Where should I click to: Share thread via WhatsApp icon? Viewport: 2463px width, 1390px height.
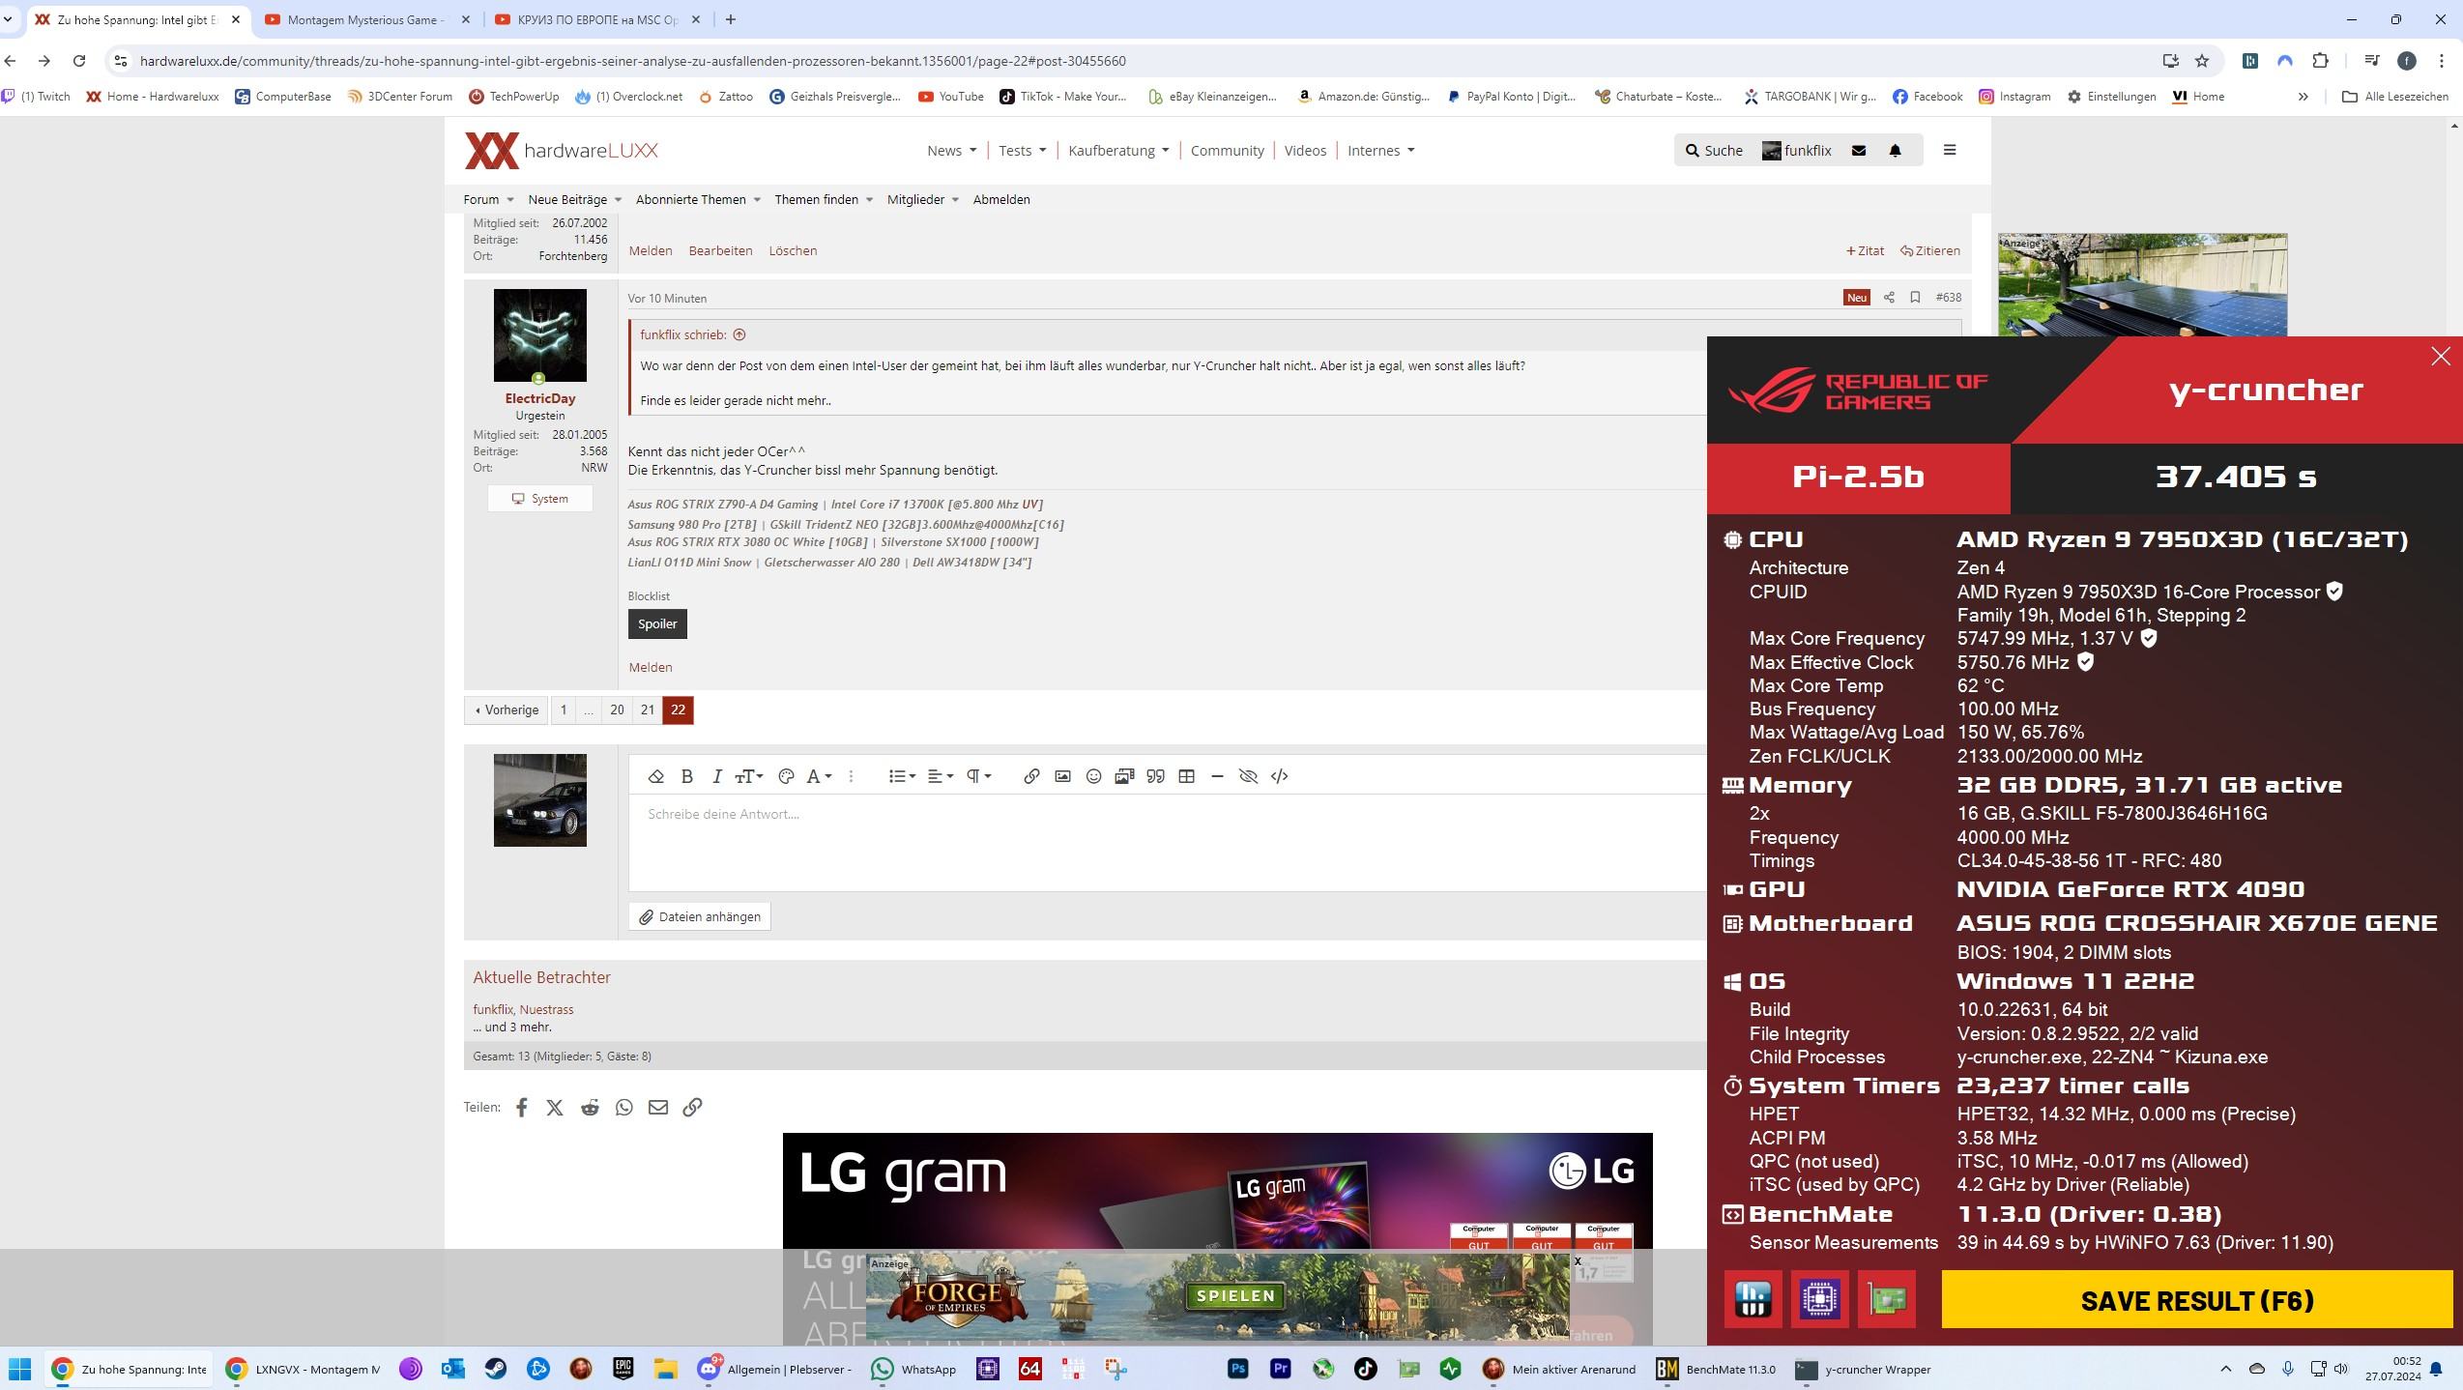pyautogui.click(x=623, y=1108)
